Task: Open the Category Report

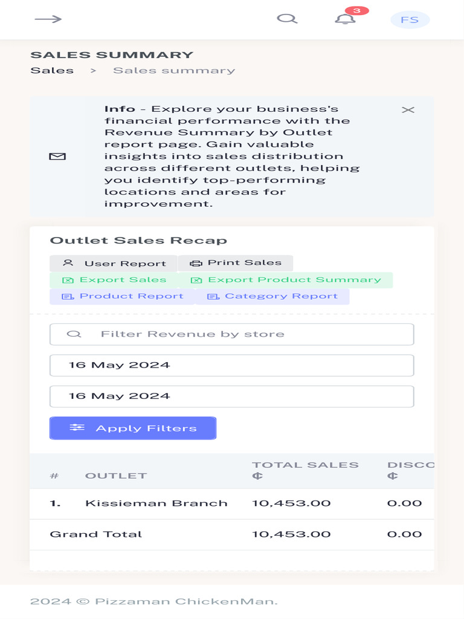Action: (272, 296)
